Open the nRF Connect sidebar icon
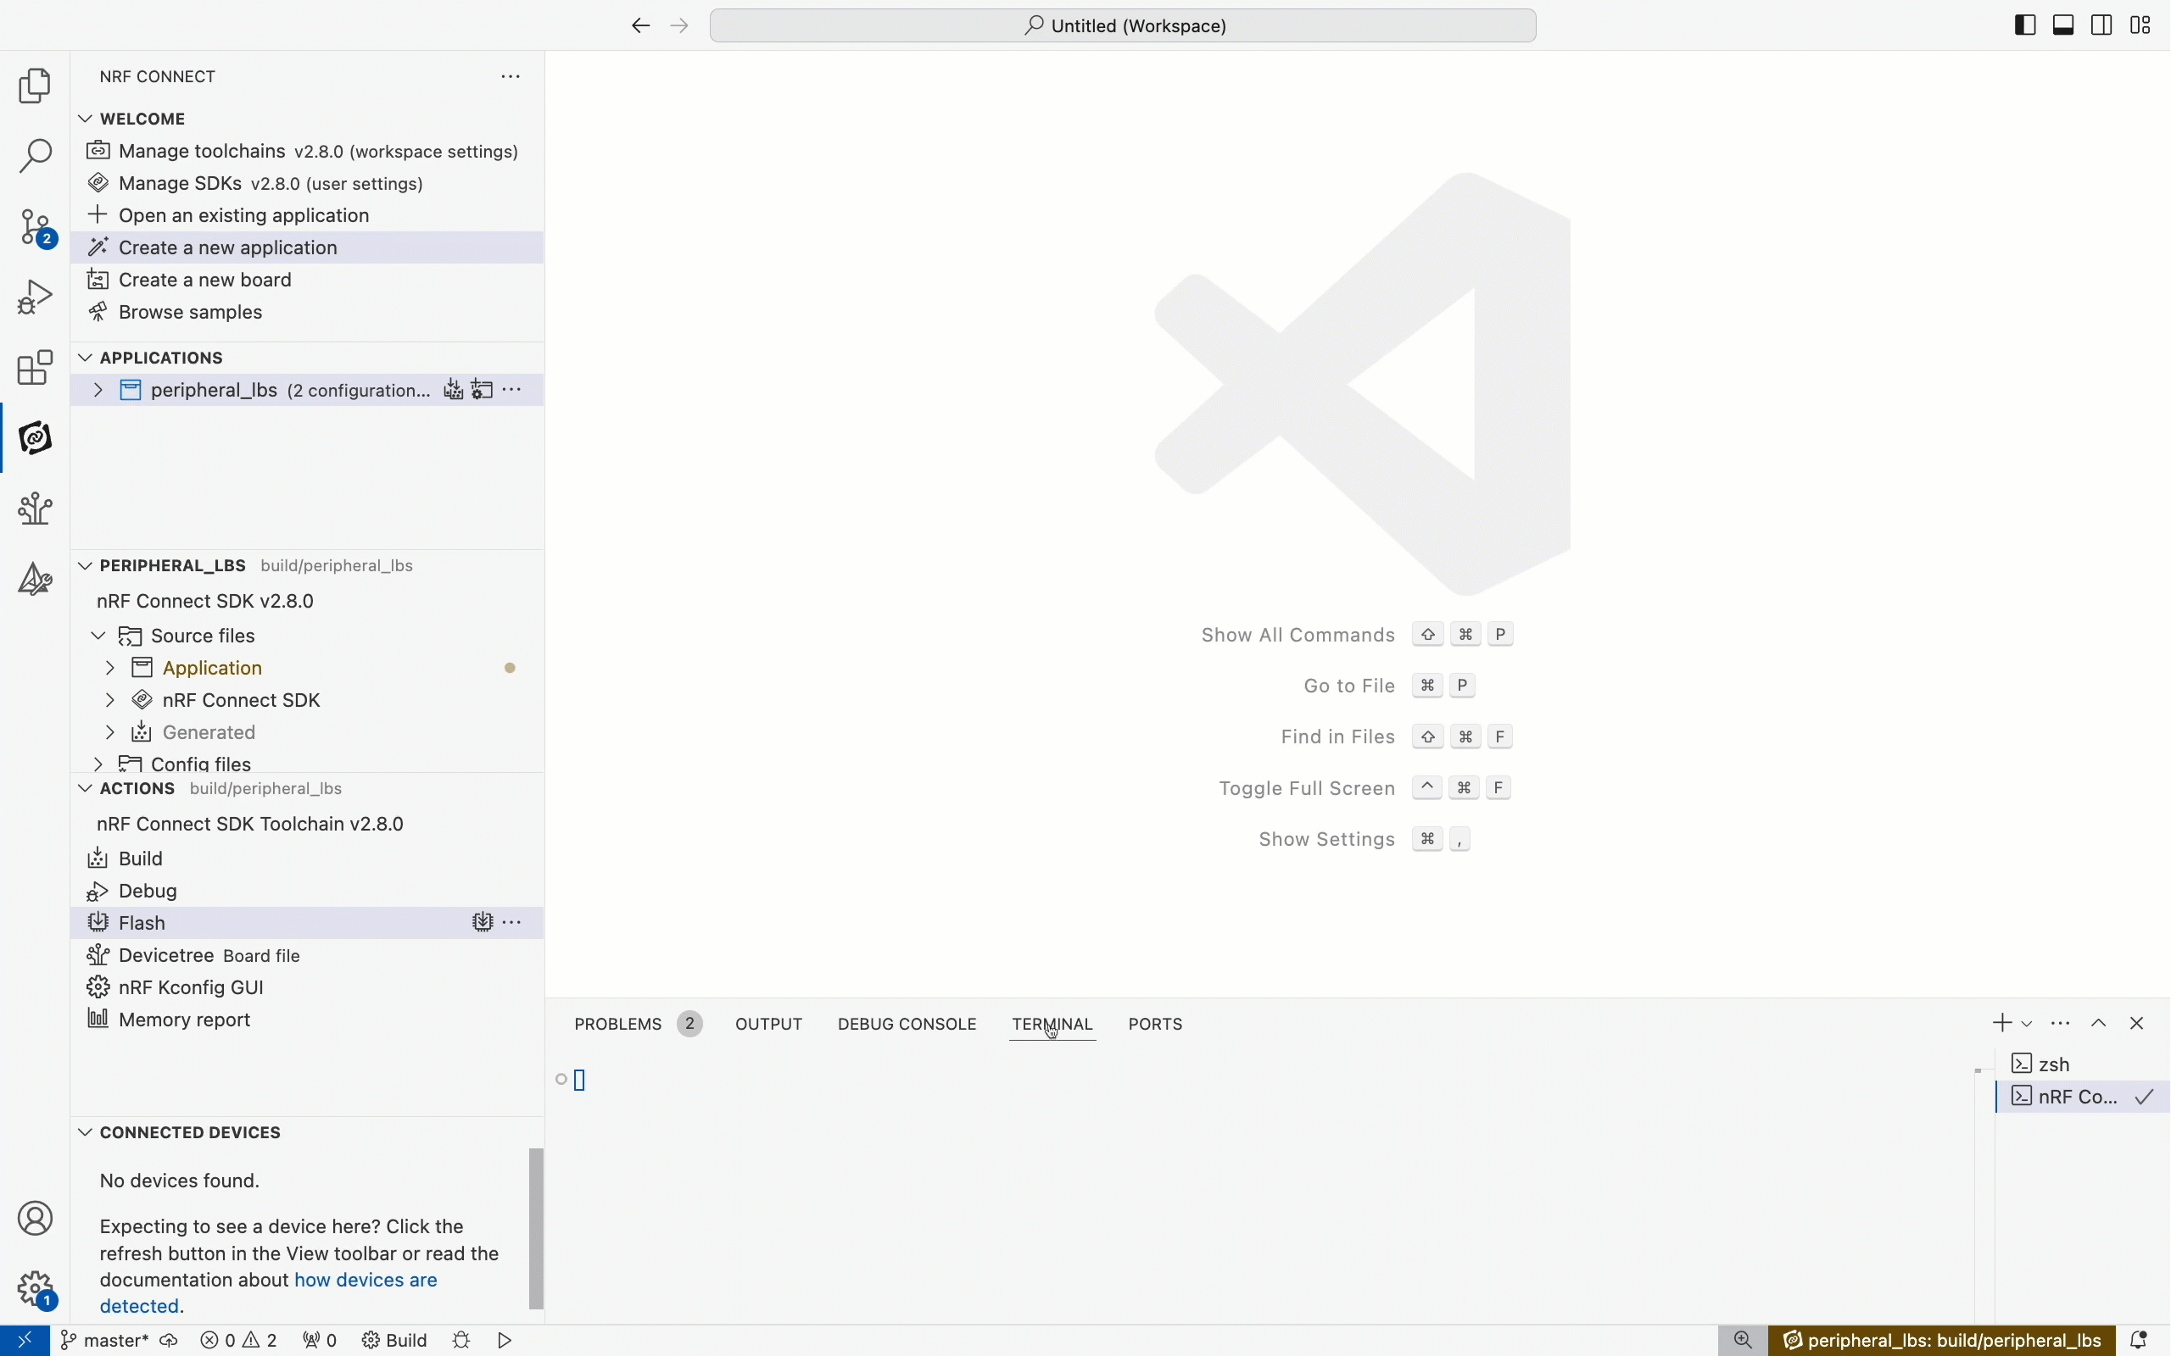Image resolution: width=2171 pixels, height=1356 pixels. click(x=35, y=438)
